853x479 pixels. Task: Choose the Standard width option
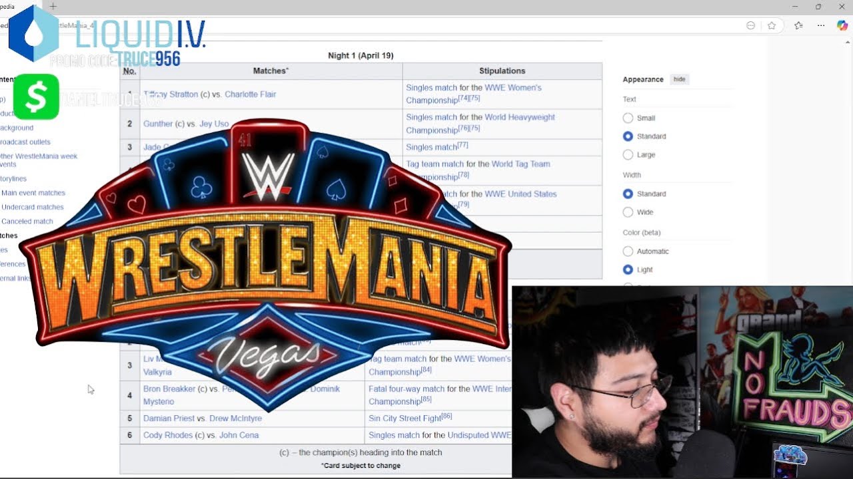pyautogui.click(x=628, y=194)
